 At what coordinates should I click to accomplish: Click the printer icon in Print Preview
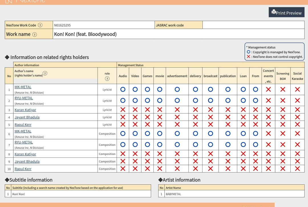[x=274, y=12]
